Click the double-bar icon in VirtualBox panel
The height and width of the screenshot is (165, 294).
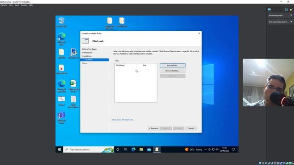coord(286,10)
